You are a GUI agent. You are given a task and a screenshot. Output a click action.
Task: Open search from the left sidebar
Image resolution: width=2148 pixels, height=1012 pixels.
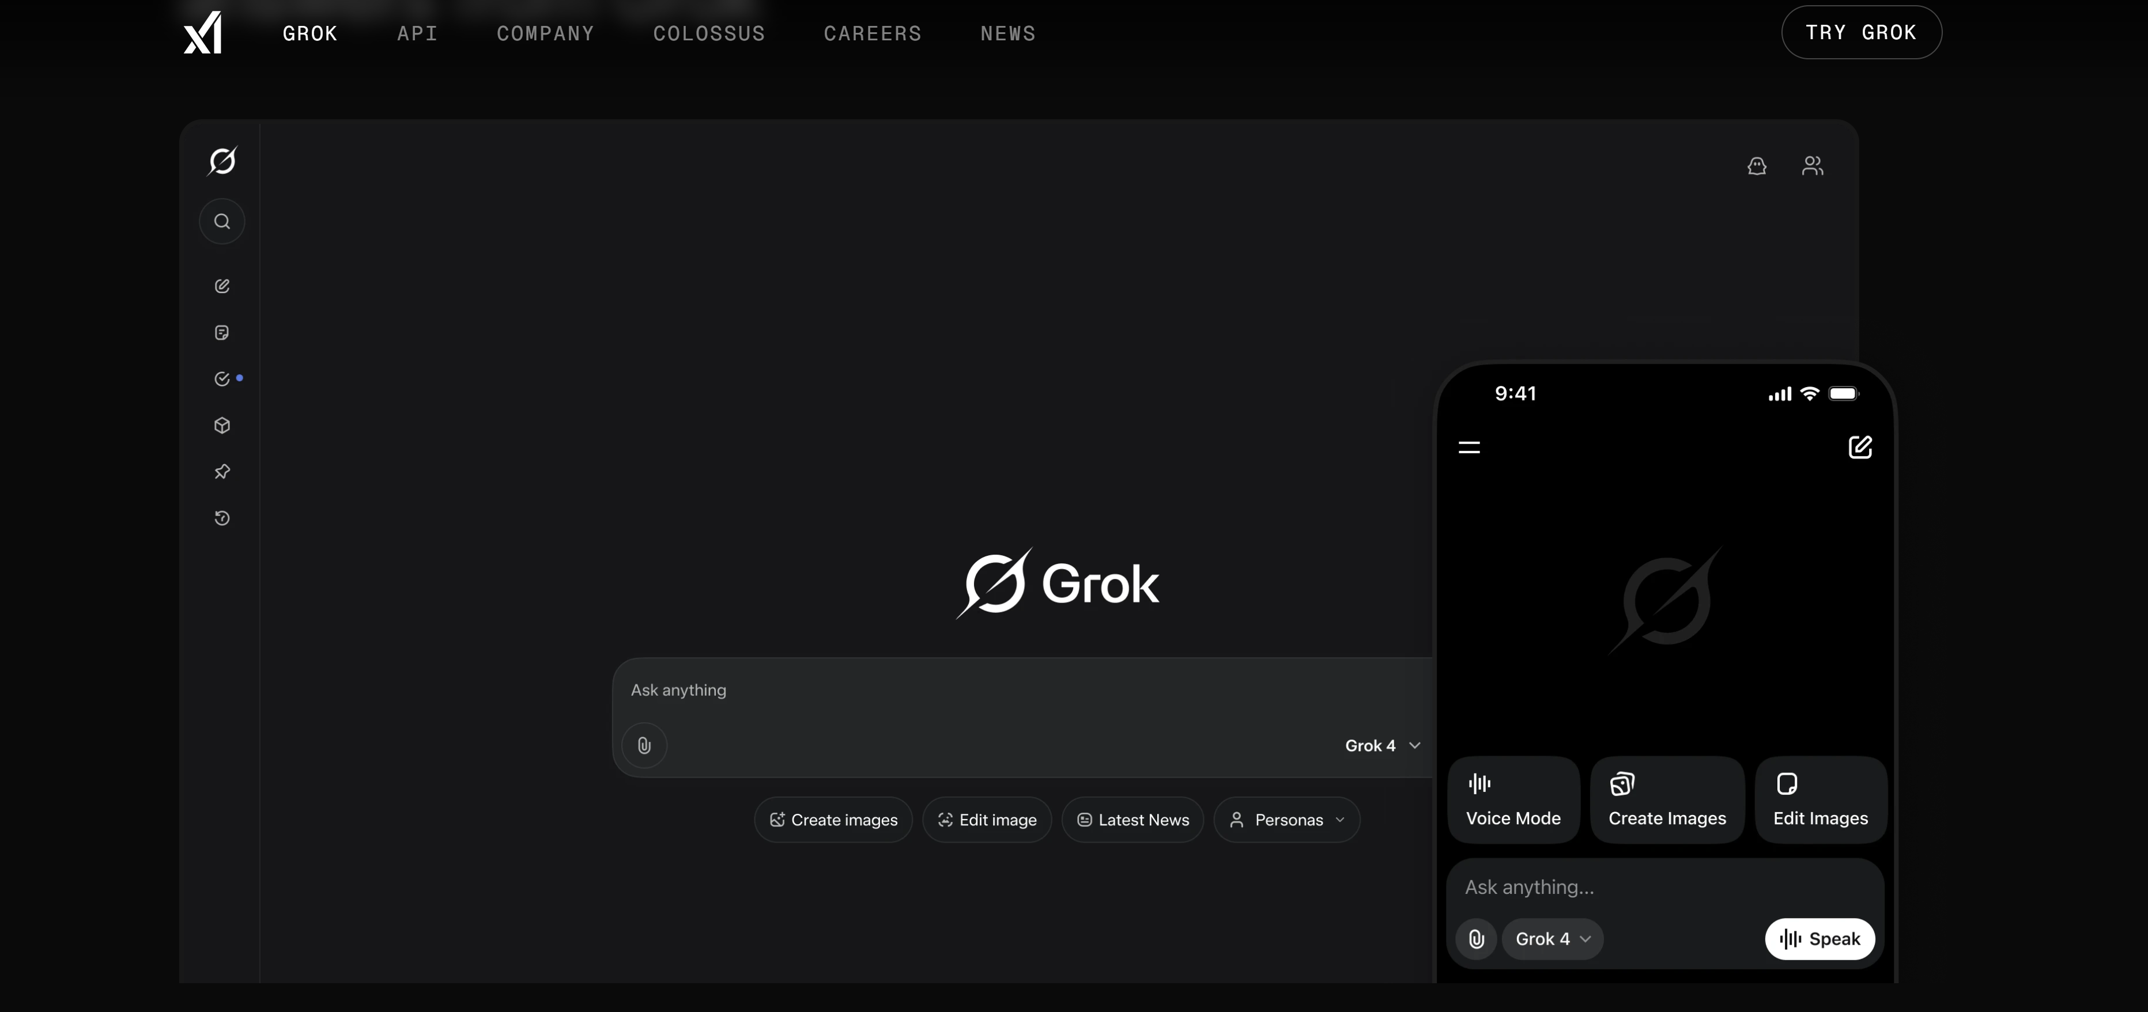pyautogui.click(x=222, y=221)
